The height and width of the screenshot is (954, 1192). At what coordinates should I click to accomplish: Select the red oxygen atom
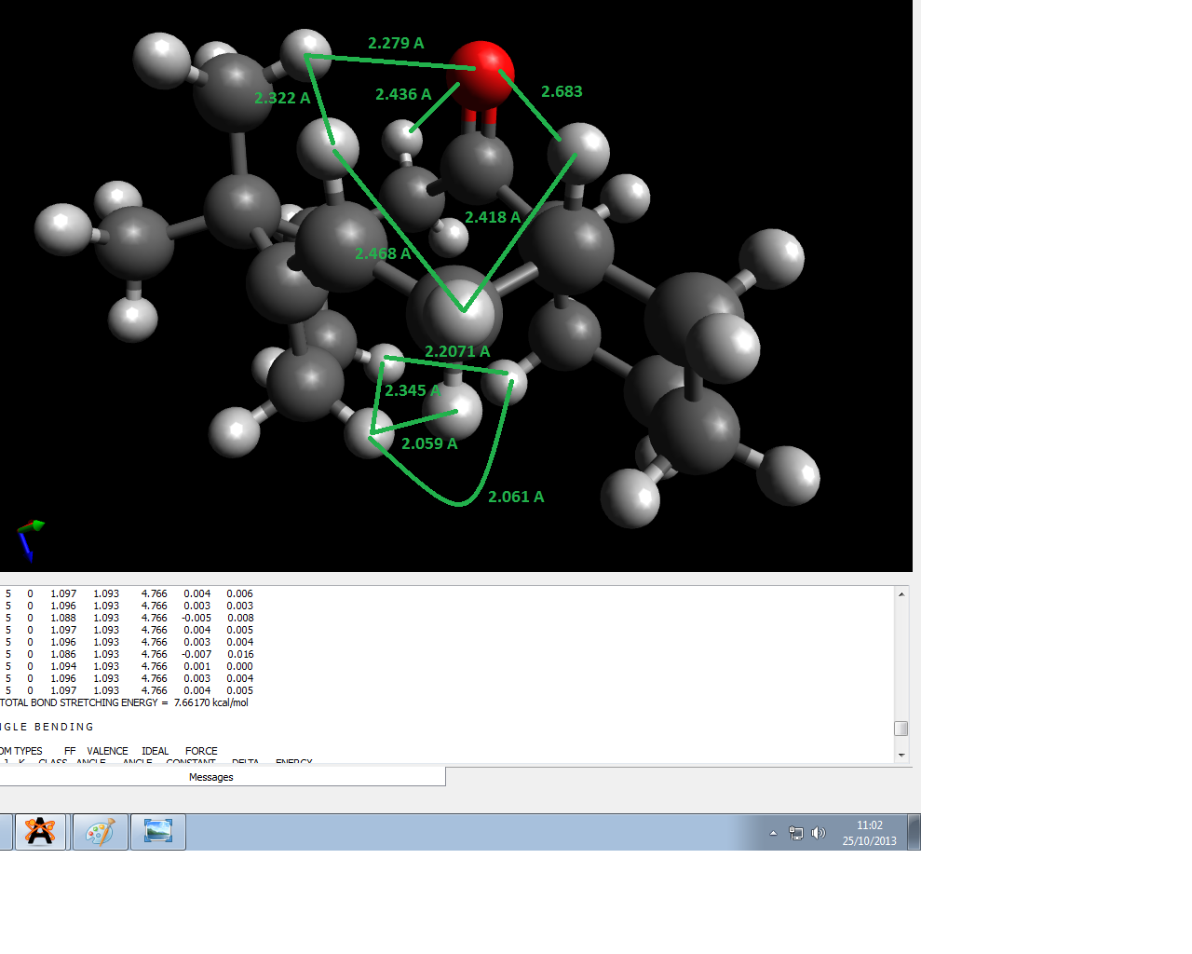point(481,75)
